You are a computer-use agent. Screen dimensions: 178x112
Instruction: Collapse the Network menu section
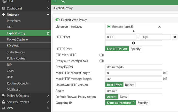click(x=48, y=15)
